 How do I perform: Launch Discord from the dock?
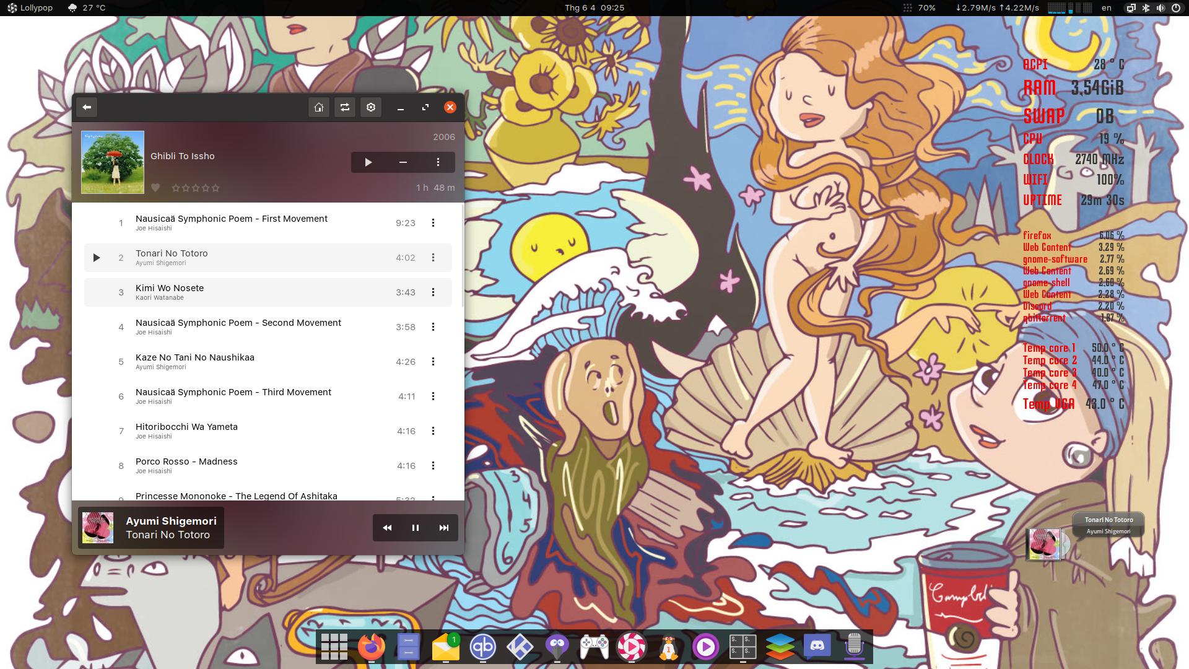point(817,647)
